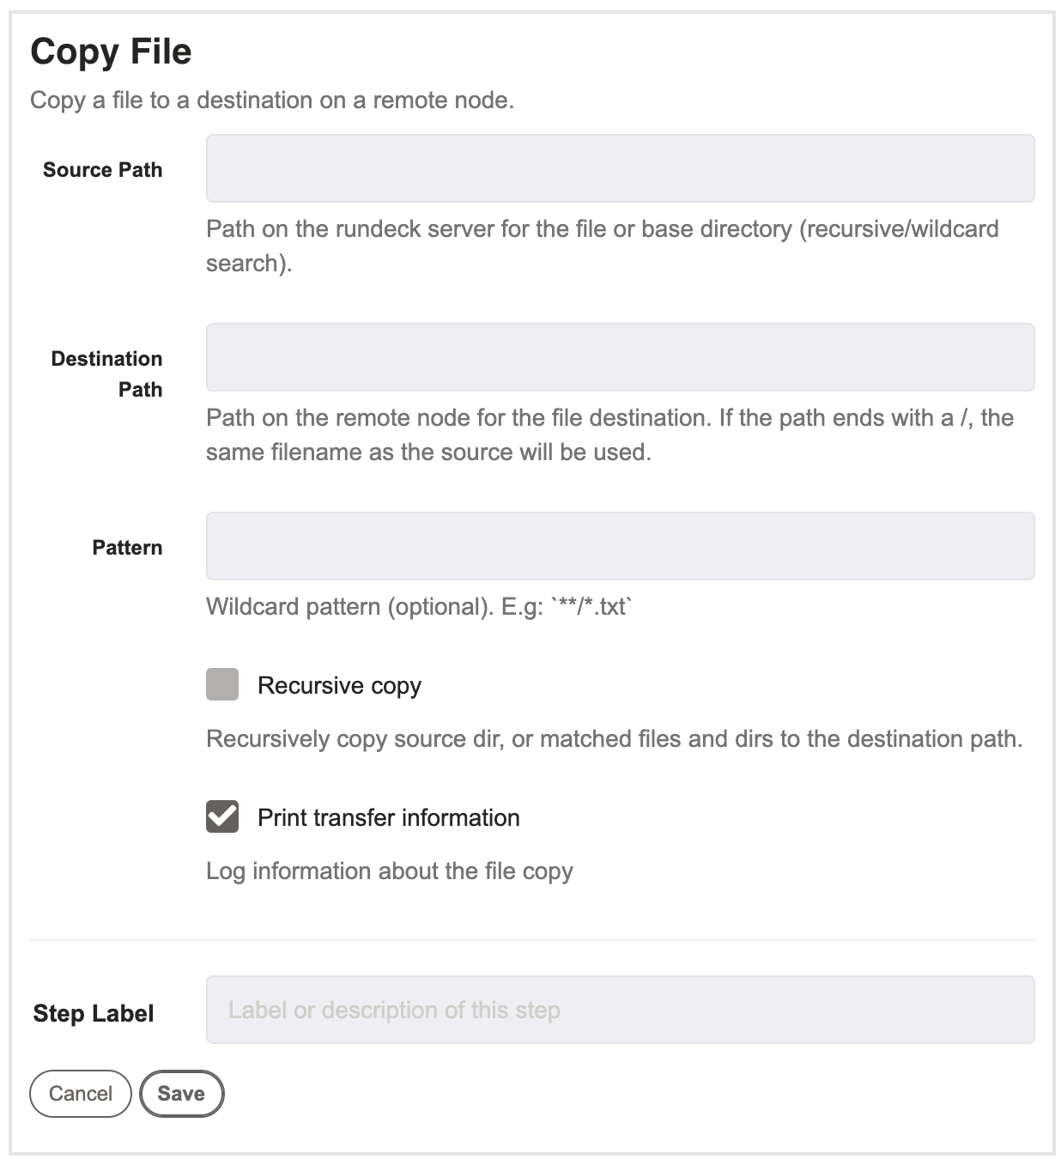Click the Recursively copy source dir description
Image resolution: width=1061 pixels, height=1159 pixels.
point(615,739)
